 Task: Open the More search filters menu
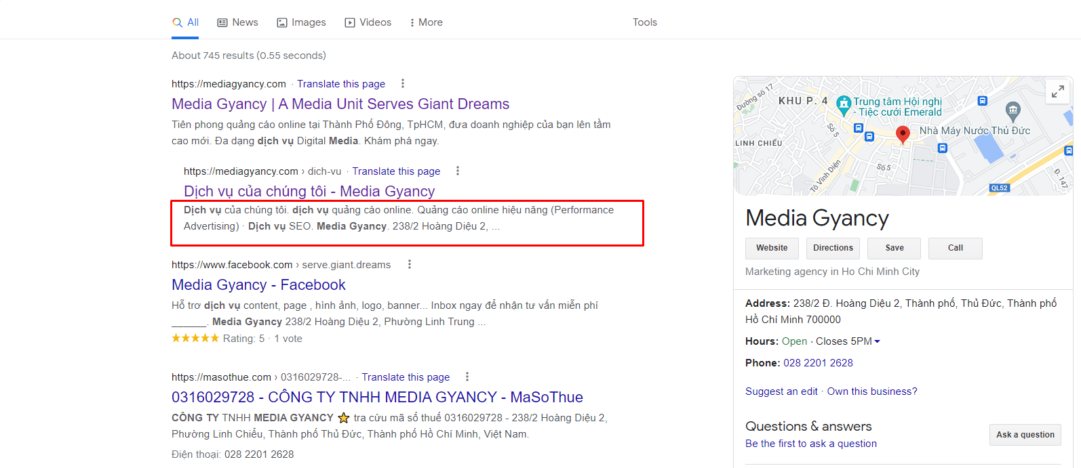tap(426, 22)
